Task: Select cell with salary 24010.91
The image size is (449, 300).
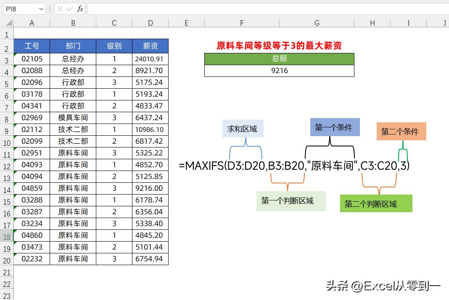Action: pos(150,59)
